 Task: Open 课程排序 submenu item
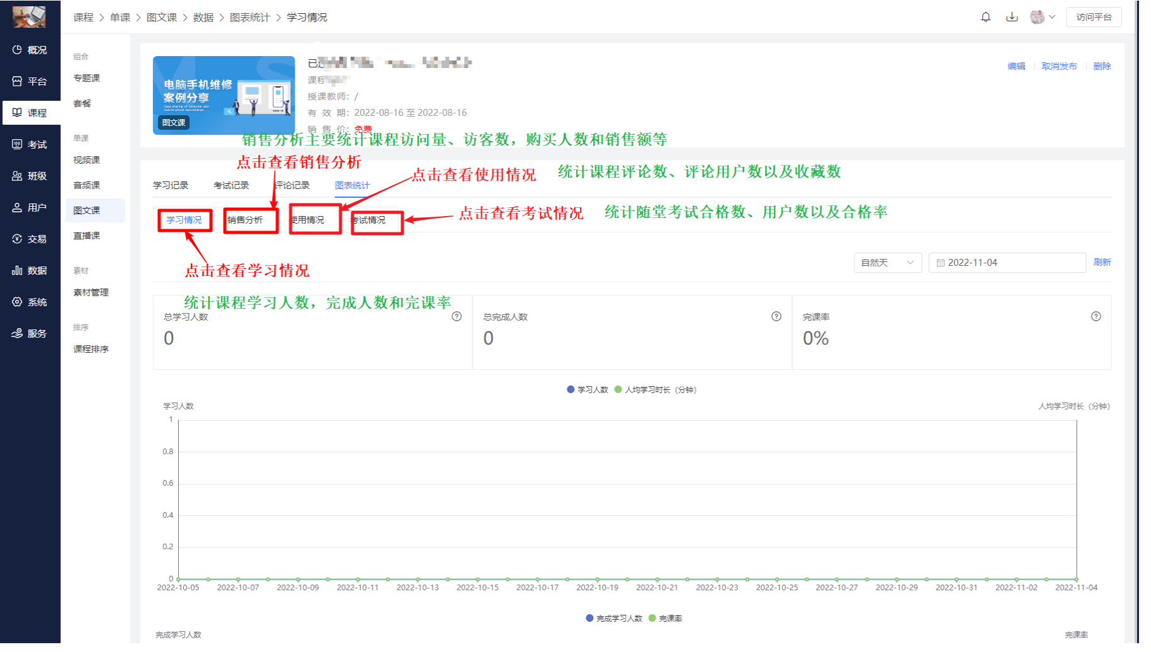coord(91,349)
